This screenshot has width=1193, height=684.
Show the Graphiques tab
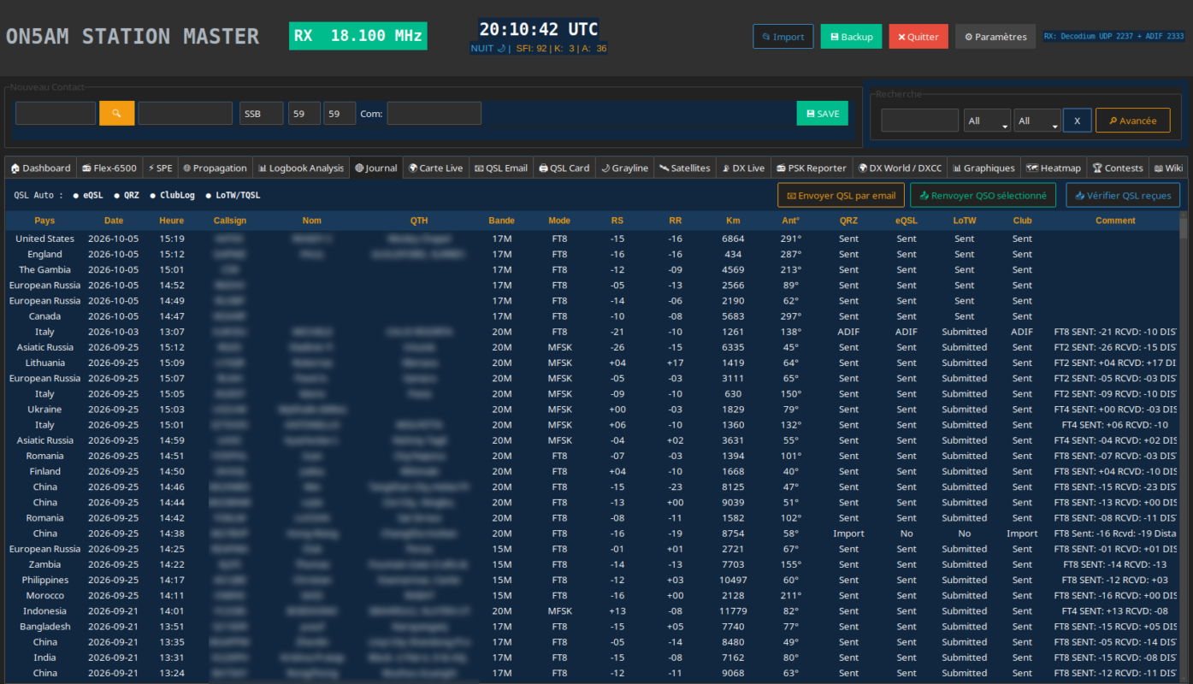[984, 168]
